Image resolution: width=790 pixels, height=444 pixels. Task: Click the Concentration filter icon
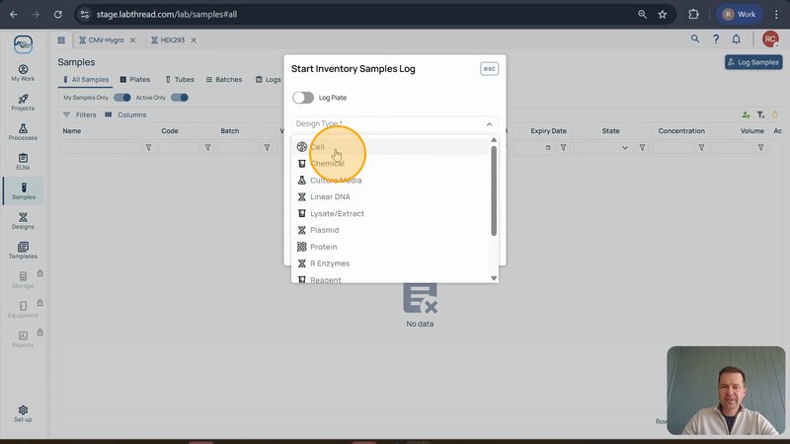pyautogui.click(x=701, y=147)
